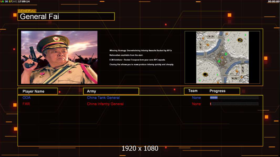The image size is (280, 157).
Task: Click the empty black start marker on map
Action: point(205,74)
